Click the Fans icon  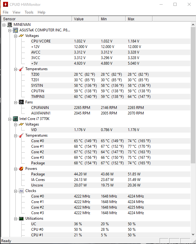click(x=21, y=102)
